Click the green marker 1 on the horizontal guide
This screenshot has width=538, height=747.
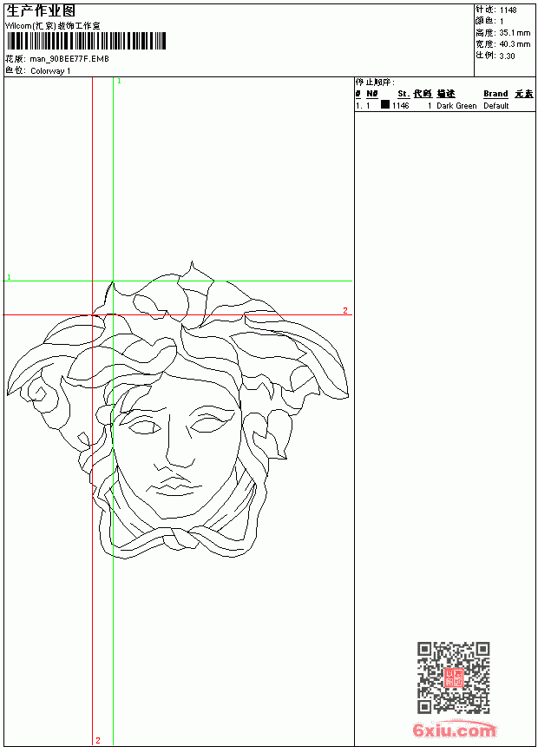coord(9,277)
